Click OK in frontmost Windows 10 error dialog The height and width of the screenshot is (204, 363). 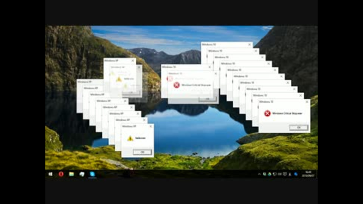pos(299,127)
